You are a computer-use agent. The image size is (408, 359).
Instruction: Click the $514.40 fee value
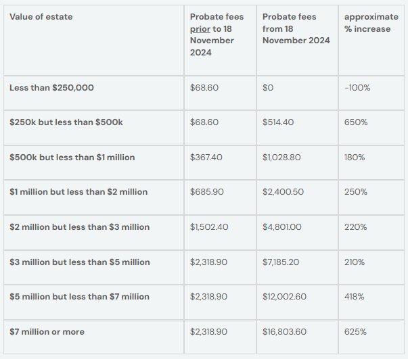(279, 122)
